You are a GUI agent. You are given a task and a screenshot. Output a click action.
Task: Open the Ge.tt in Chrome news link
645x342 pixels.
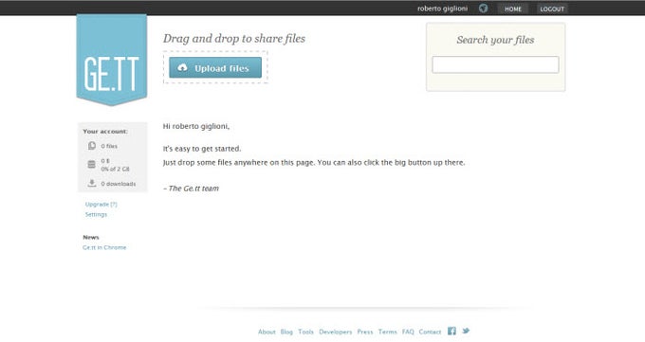click(x=104, y=247)
